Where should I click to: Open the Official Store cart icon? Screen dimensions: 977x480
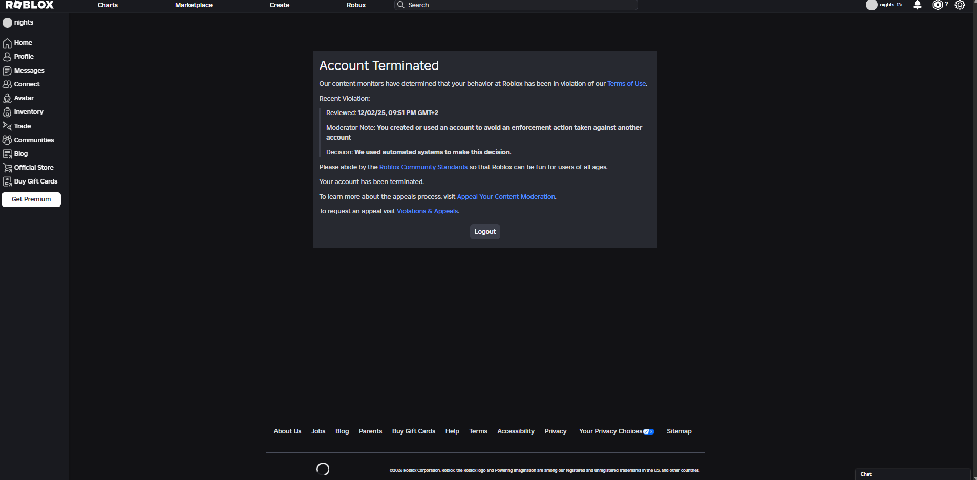pos(7,168)
